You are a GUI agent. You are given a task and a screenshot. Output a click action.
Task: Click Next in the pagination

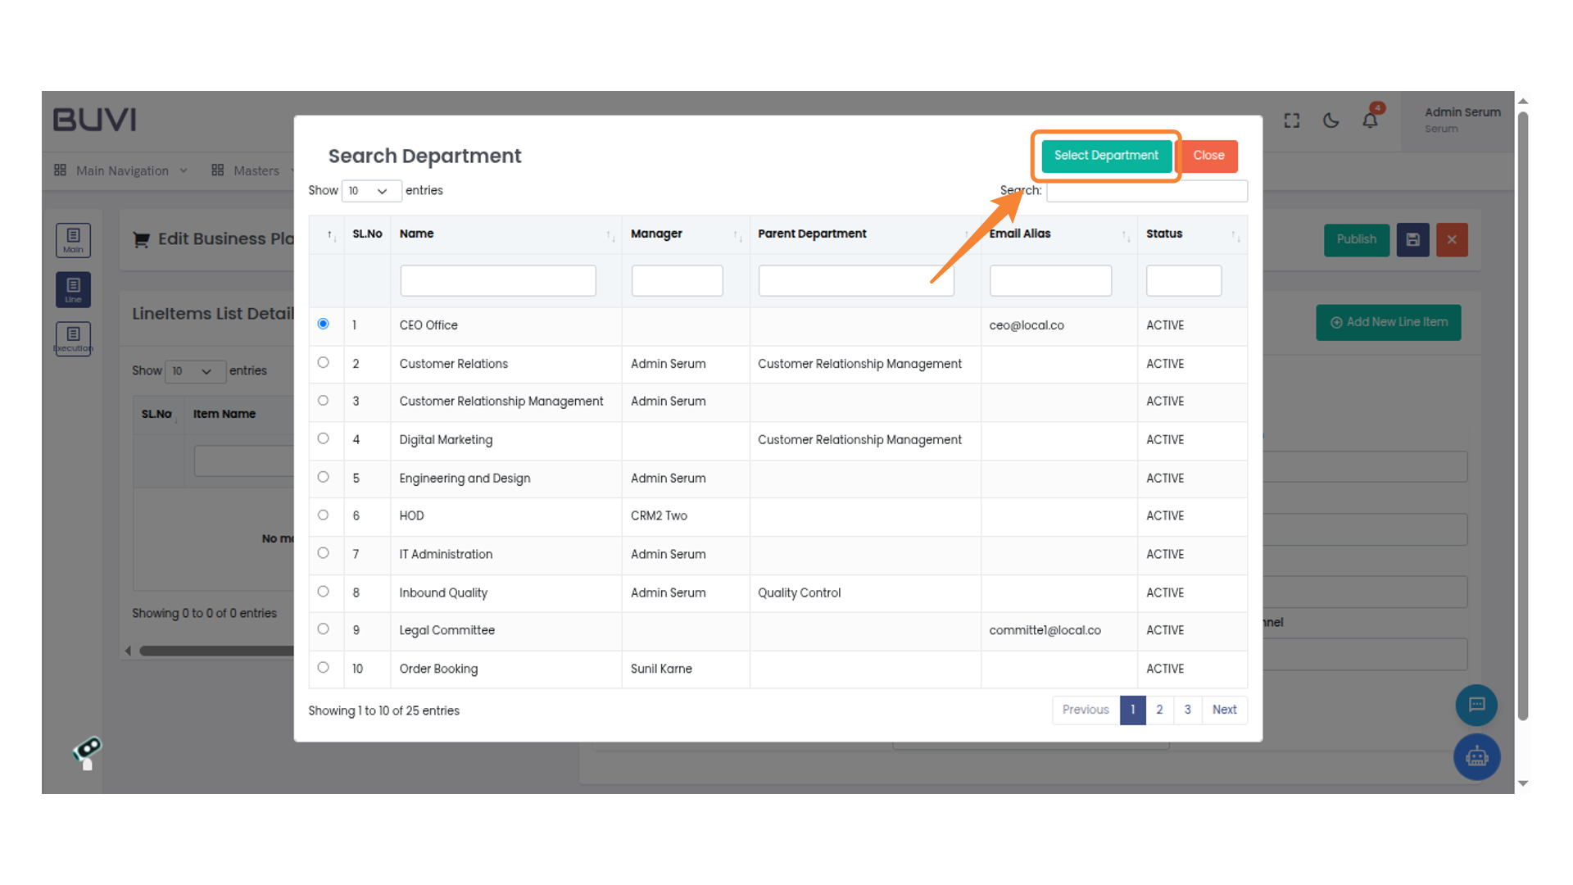1224,710
